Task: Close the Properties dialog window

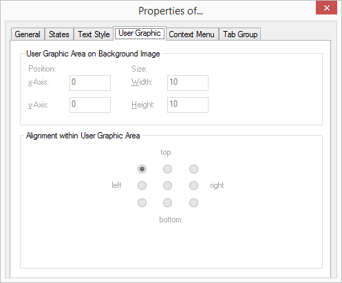Action: click(326, 8)
